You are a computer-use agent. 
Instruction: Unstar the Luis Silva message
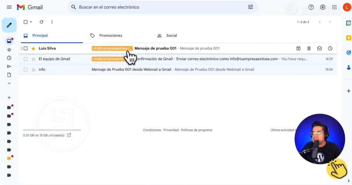coord(34,48)
